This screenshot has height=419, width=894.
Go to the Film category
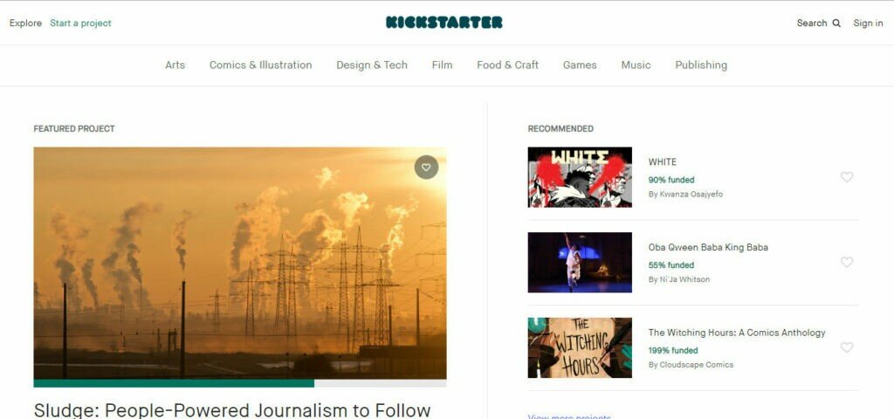tap(442, 65)
